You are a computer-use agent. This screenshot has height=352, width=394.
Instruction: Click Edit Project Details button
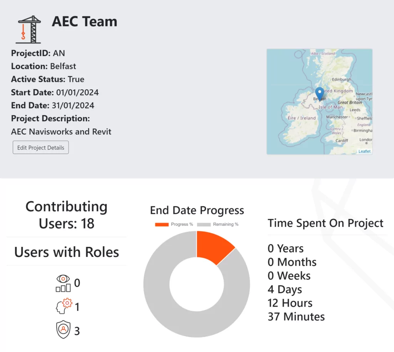41,148
